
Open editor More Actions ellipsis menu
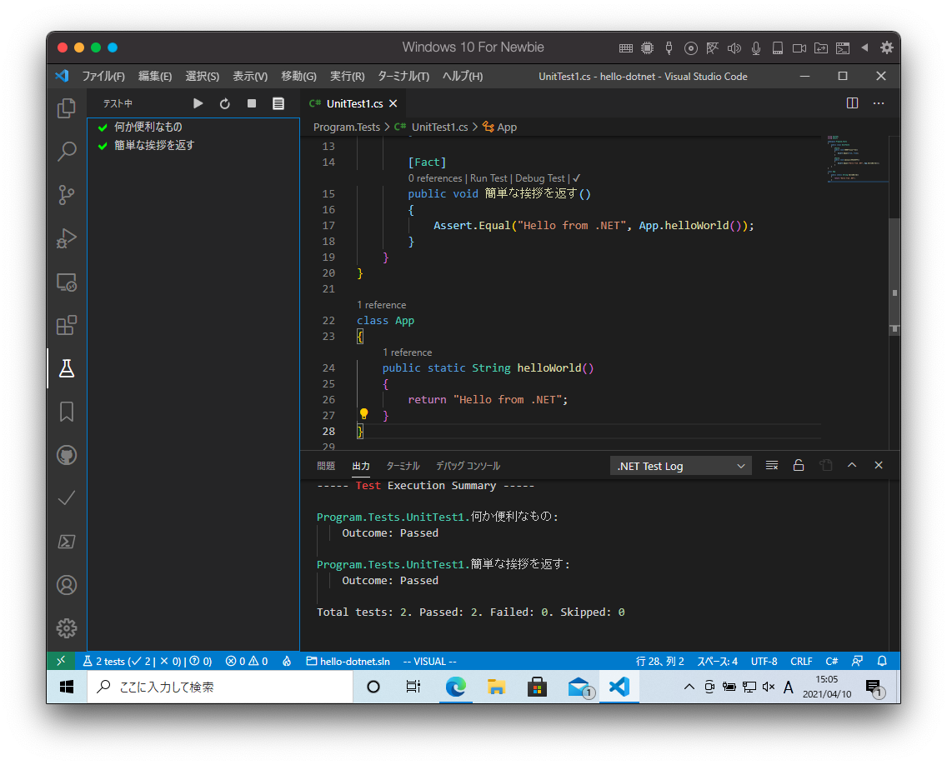pyautogui.click(x=879, y=103)
